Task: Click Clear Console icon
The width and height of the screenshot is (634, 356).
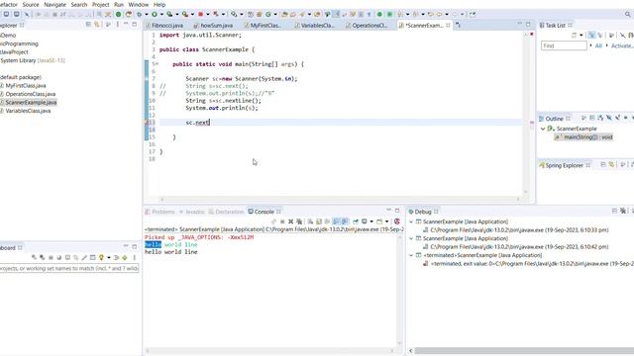Action: tap(310, 222)
